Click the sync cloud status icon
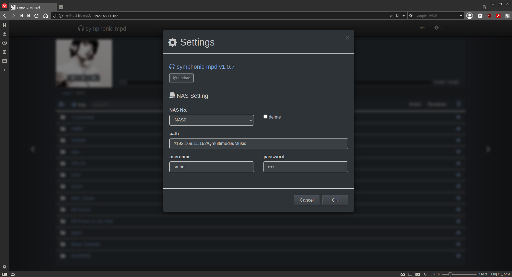The height and width of the screenshot is (277, 512). click(13, 274)
